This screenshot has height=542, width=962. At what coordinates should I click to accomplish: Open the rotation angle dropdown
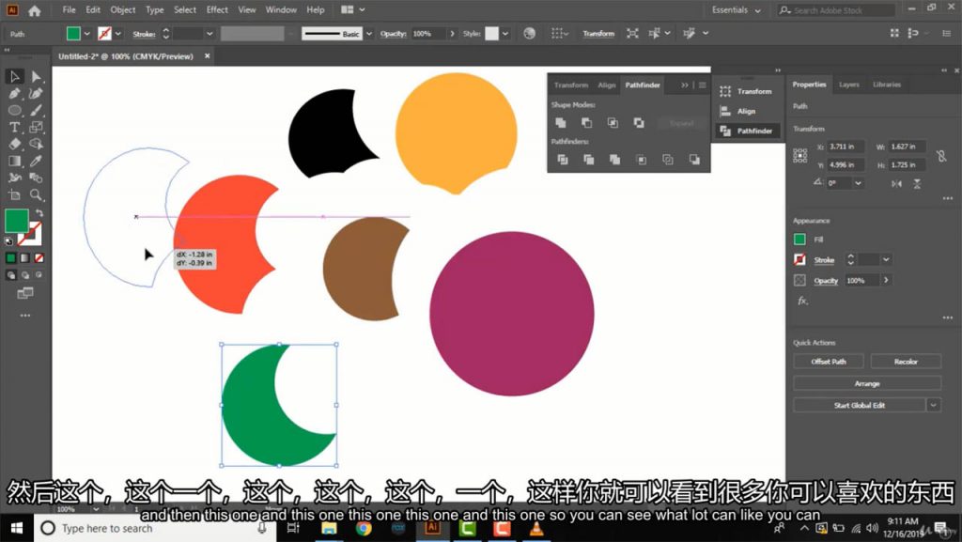click(x=858, y=183)
